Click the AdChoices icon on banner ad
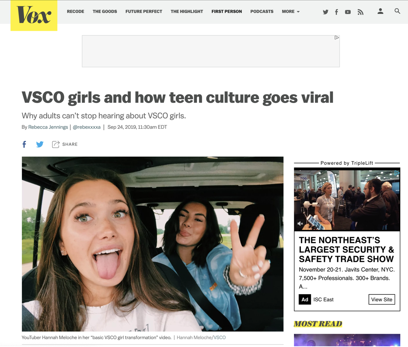408x347 pixels. [x=337, y=37]
